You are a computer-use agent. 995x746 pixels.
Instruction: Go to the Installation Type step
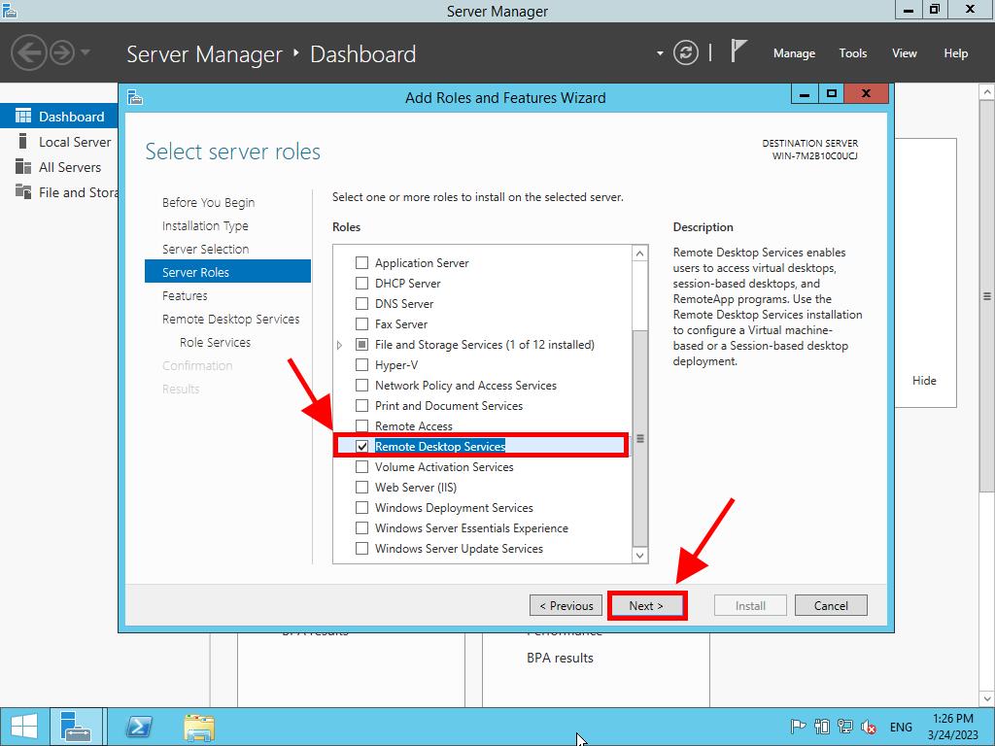pyautogui.click(x=205, y=225)
